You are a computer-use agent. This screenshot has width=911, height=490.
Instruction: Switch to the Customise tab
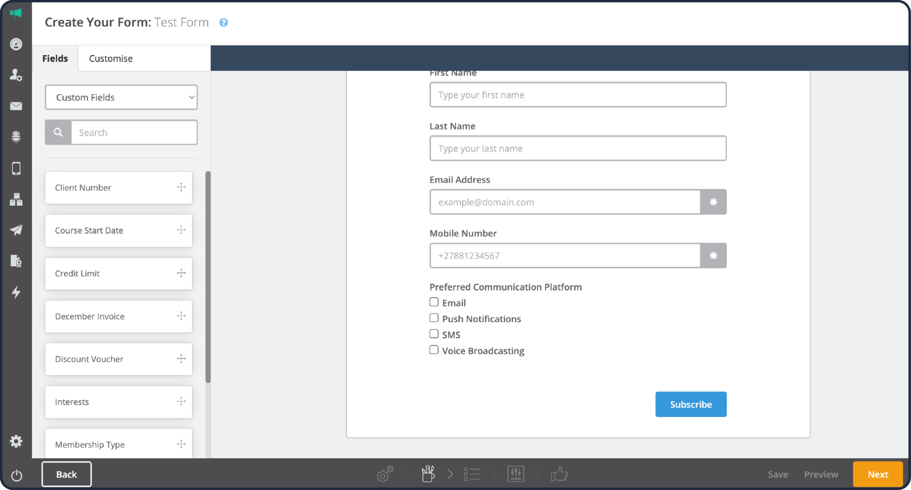[x=111, y=58]
